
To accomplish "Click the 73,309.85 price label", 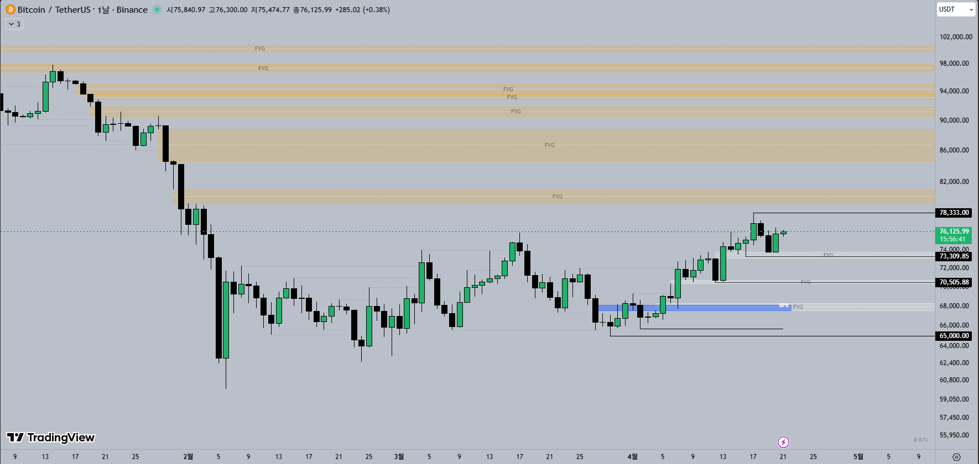I will (x=954, y=256).
